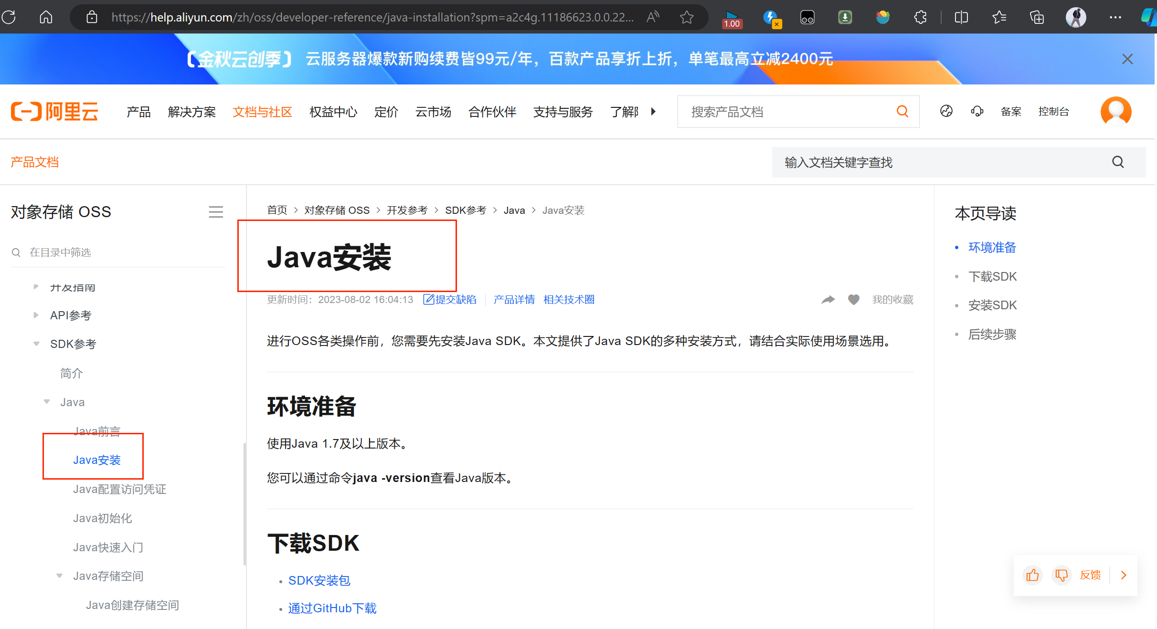
Task: Collapse the Java存储空间 tree node
Action: 59,576
